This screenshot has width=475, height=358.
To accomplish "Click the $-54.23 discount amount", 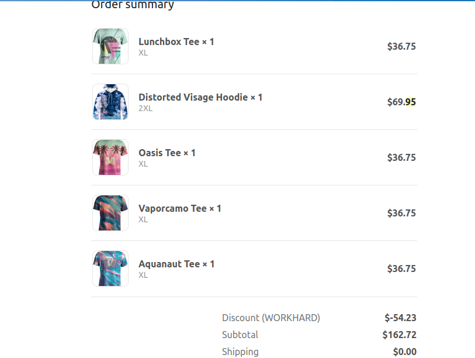I will (400, 318).
